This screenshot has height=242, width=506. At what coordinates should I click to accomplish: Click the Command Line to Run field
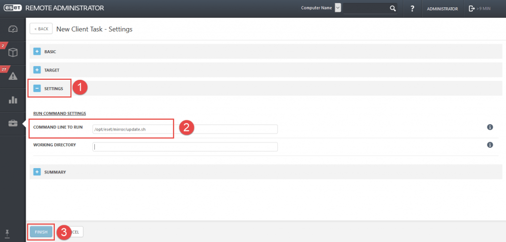[x=185, y=129]
